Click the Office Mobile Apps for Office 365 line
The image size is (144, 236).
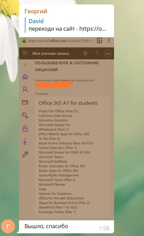tap(64, 134)
